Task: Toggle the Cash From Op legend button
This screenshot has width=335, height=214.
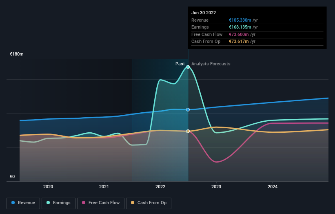Action: point(149,203)
